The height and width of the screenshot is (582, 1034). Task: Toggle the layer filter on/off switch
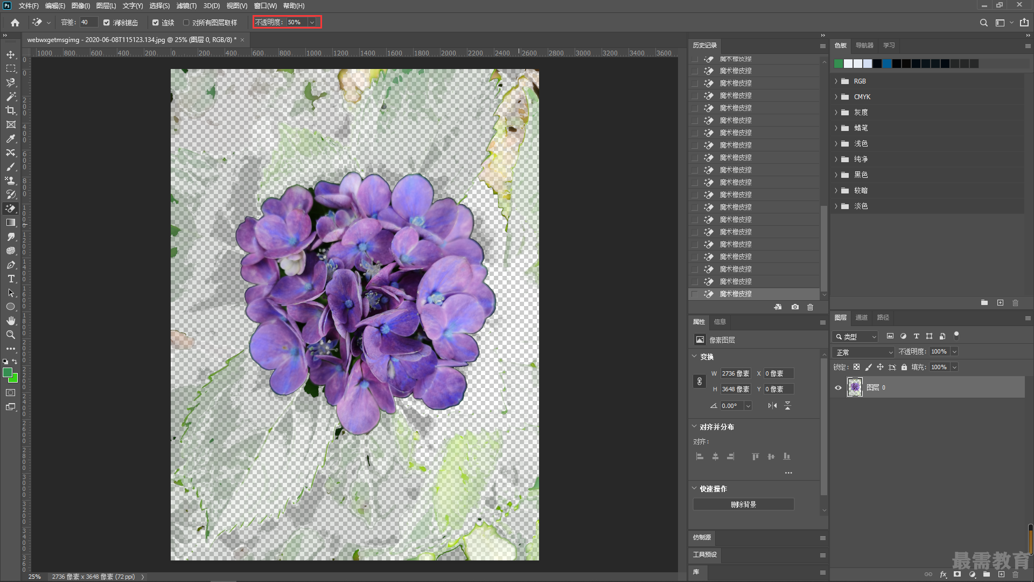tap(956, 335)
